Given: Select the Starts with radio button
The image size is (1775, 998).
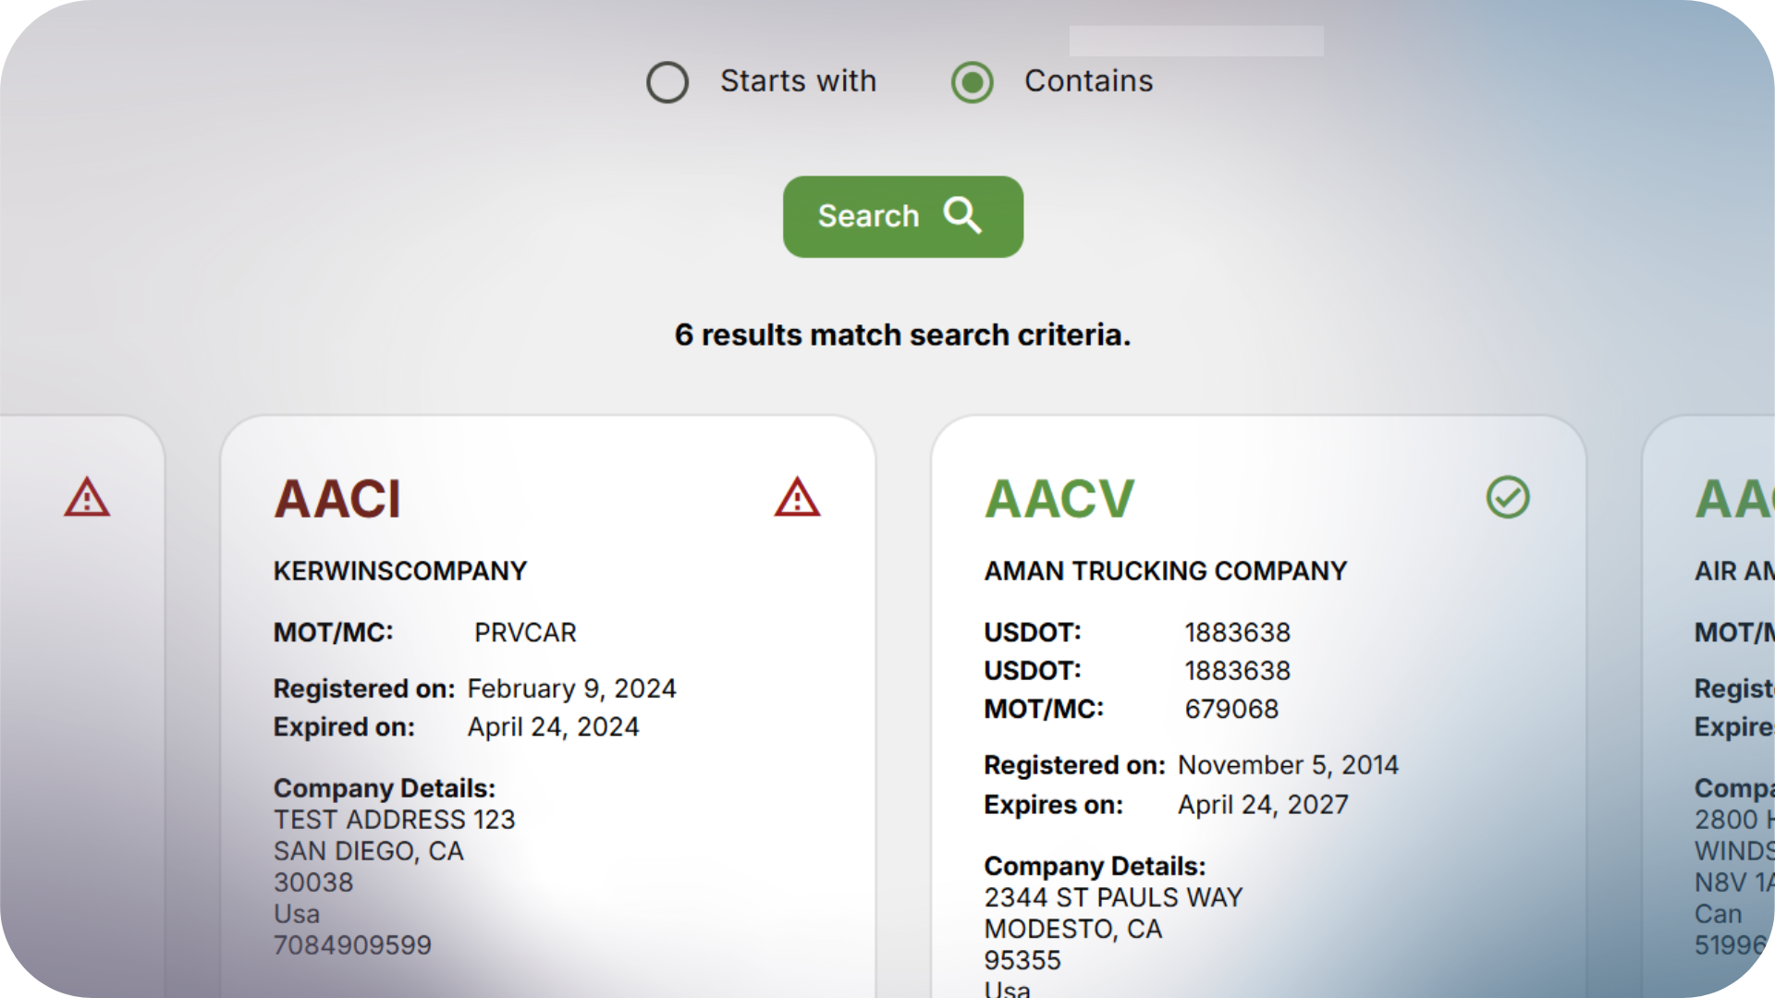Looking at the screenshot, I should click(667, 82).
